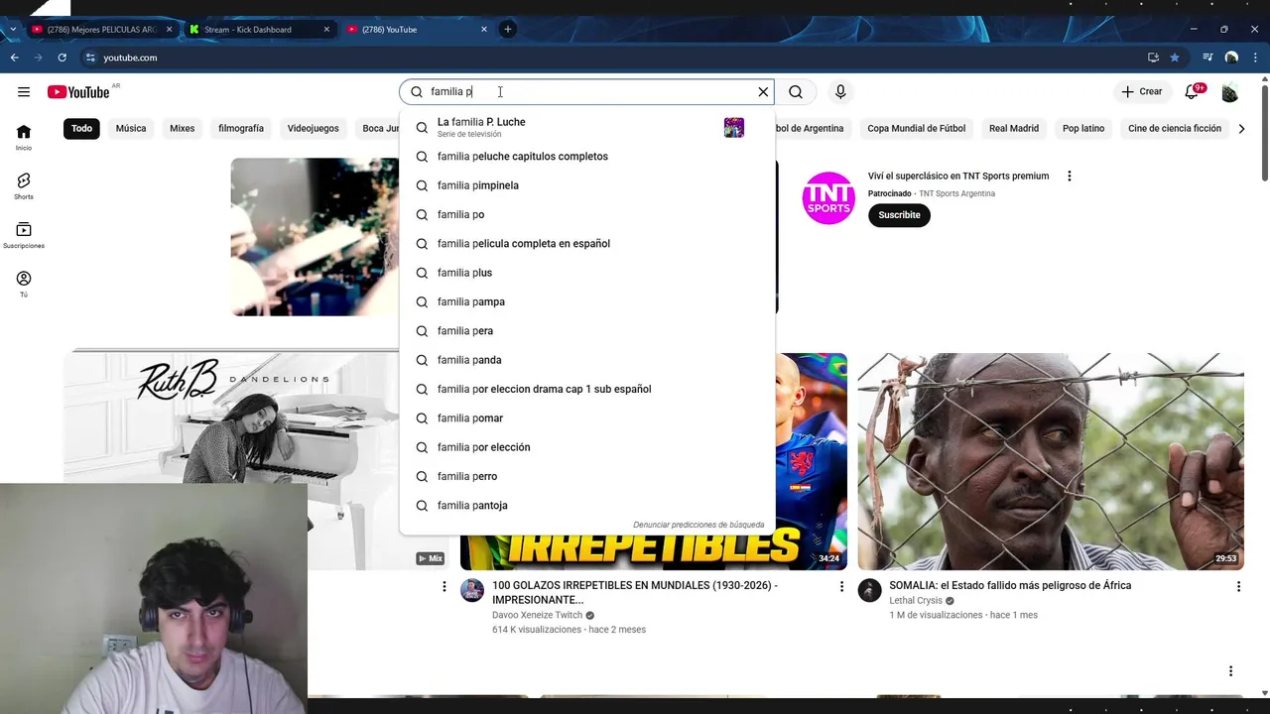Screen dimensions: 1270x714
Task: Open Davoo Xeneize Twitch channel avatar
Action: click(472, 591)
